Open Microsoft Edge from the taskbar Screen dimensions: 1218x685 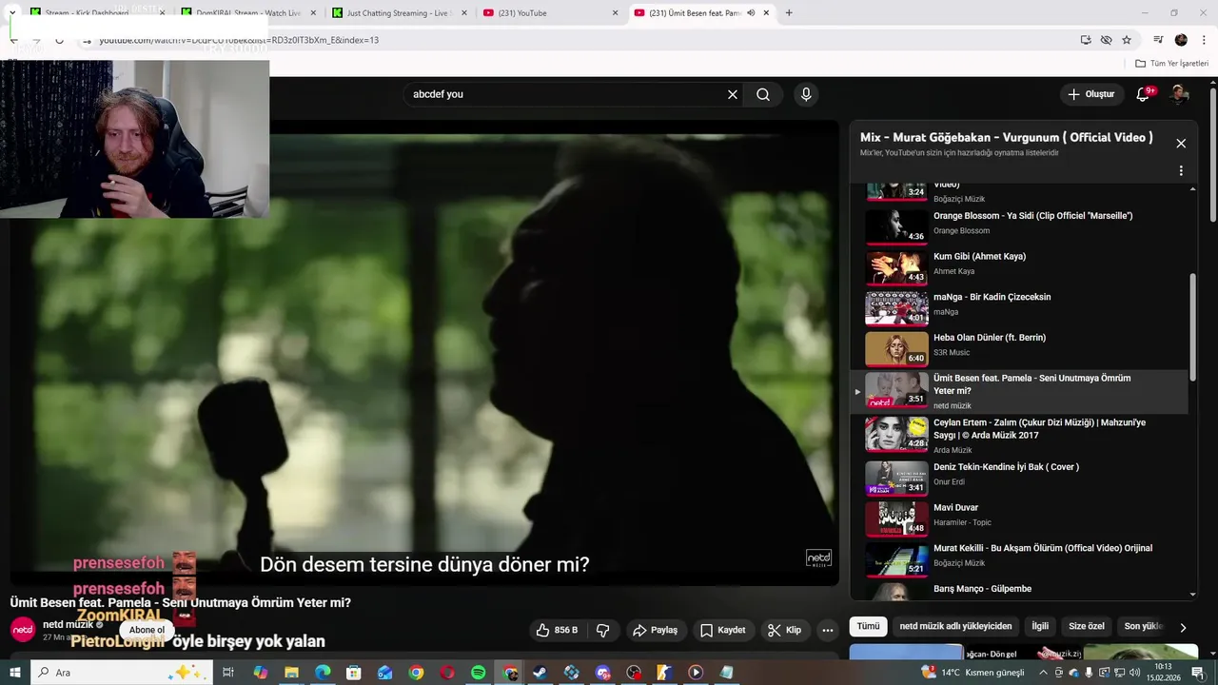(x=323, y=673)
